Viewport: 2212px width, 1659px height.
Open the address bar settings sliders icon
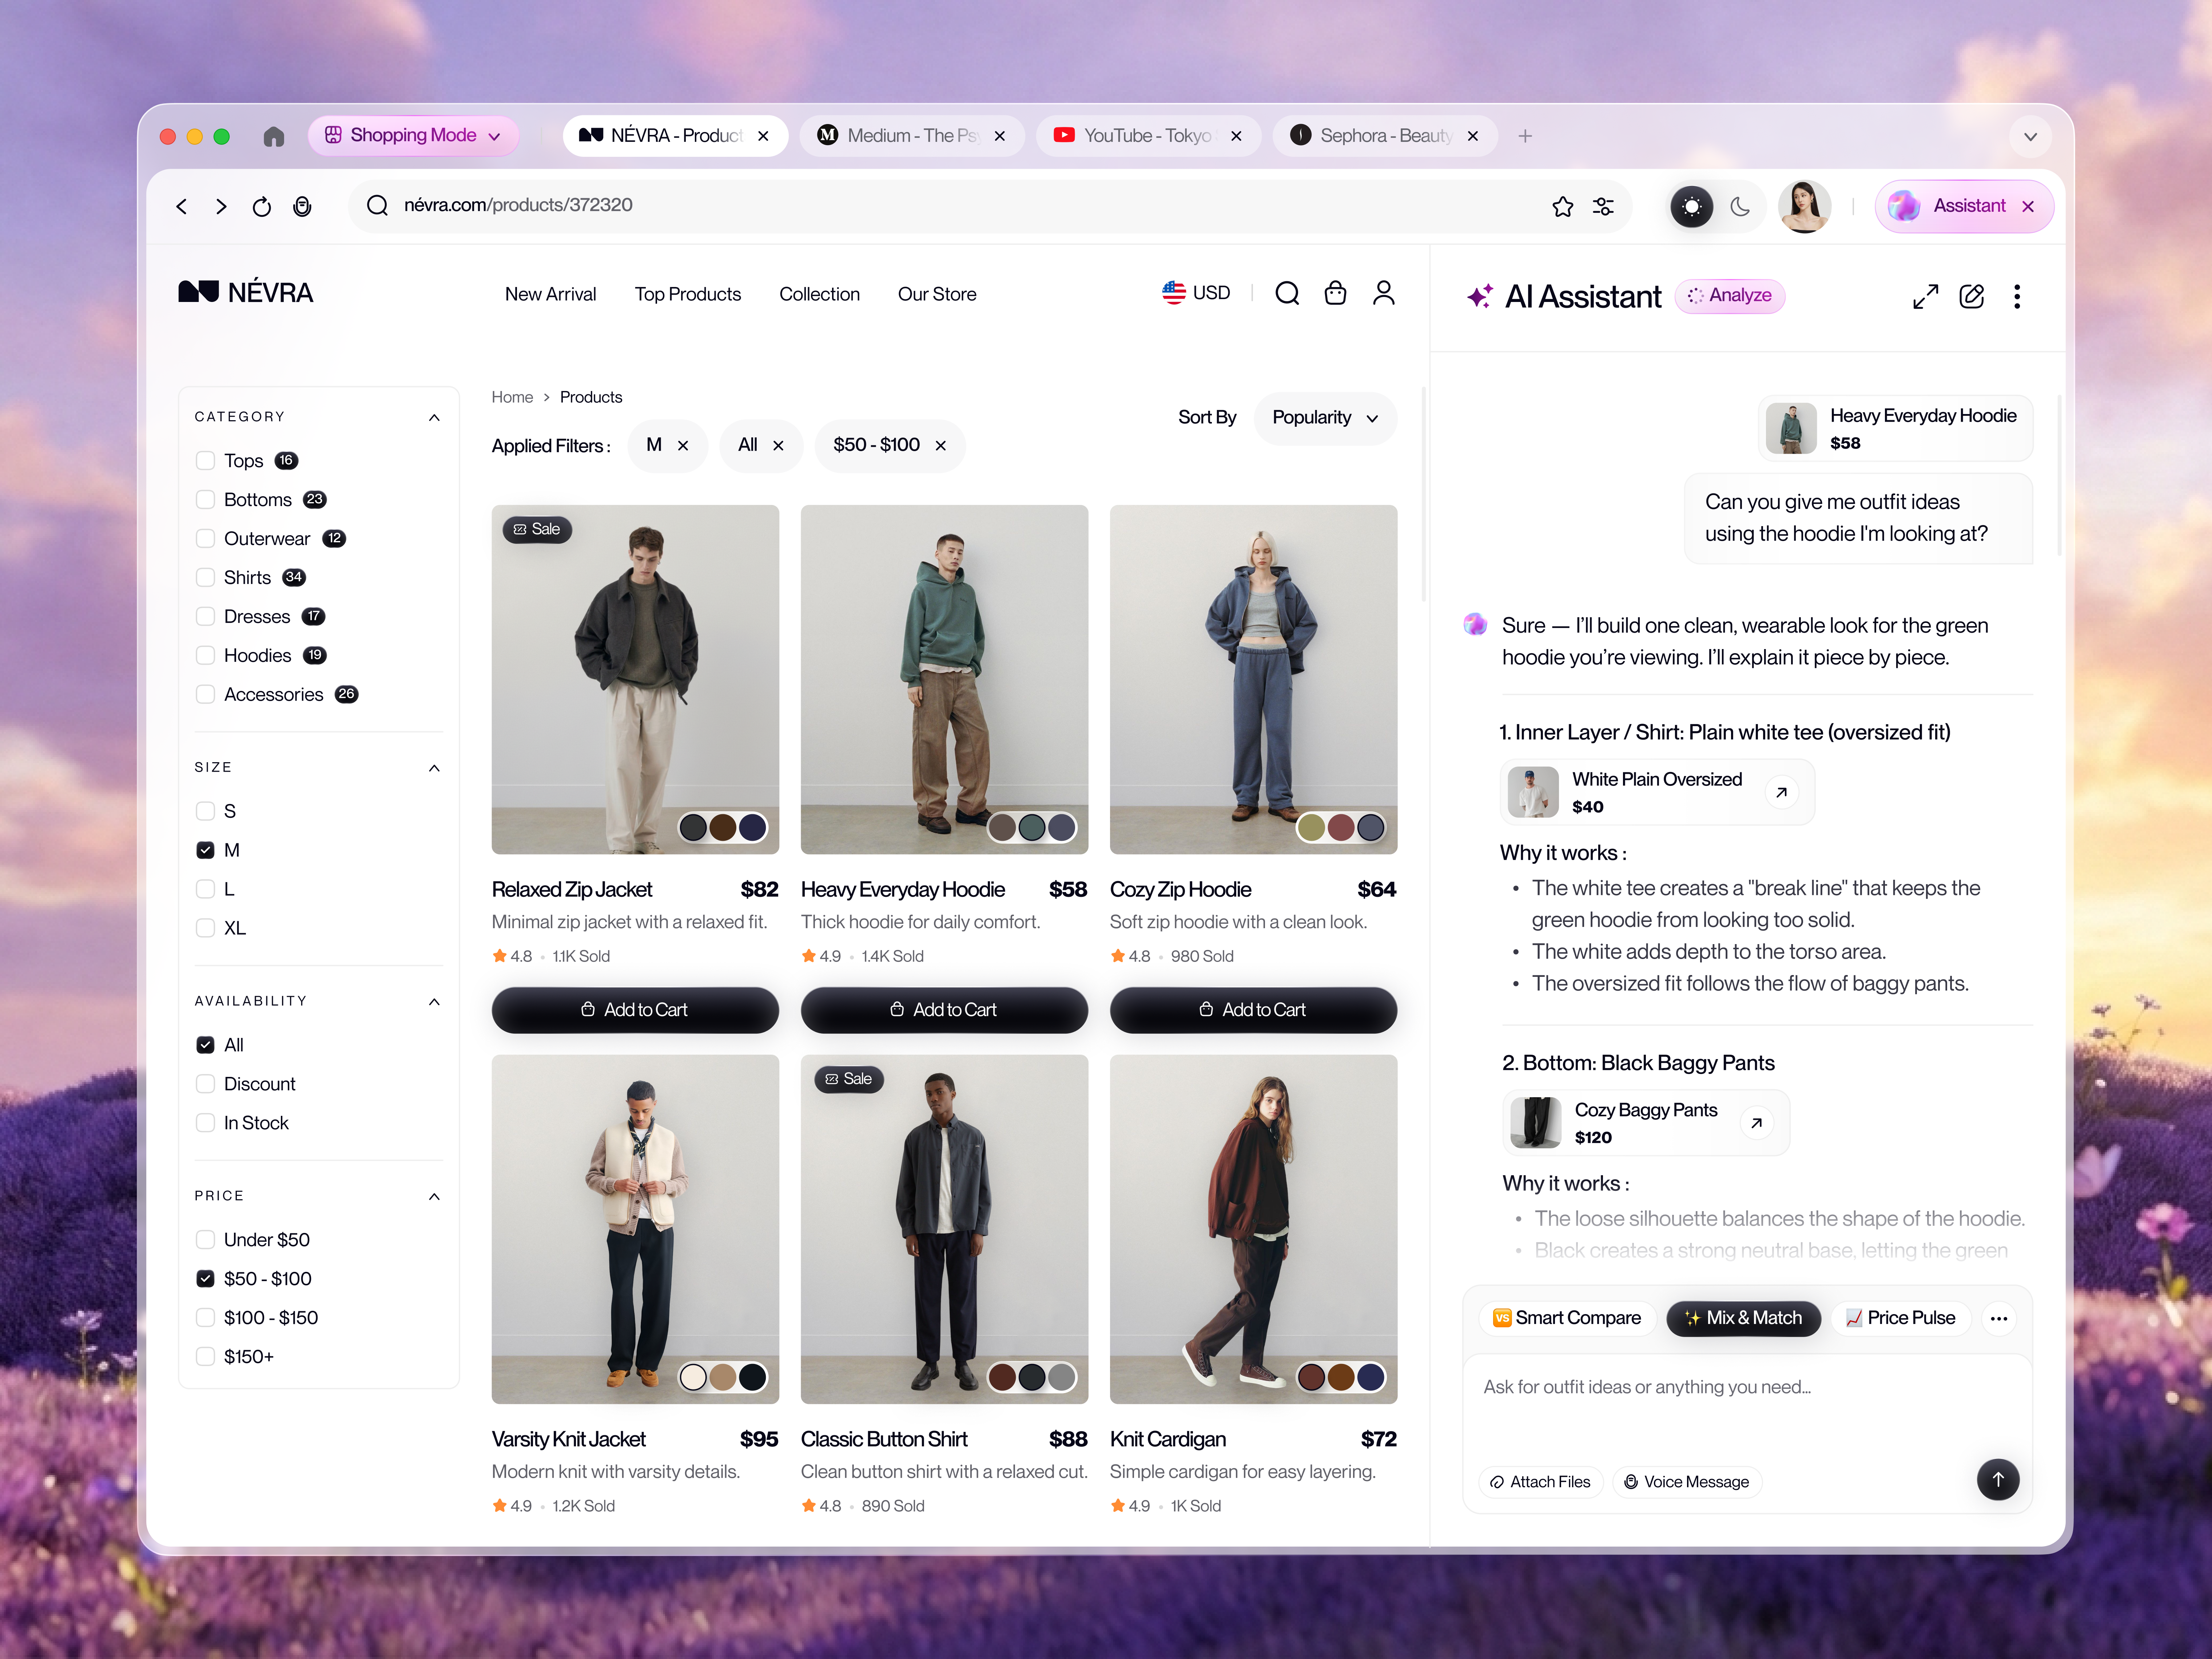[x=1603, y=206]
